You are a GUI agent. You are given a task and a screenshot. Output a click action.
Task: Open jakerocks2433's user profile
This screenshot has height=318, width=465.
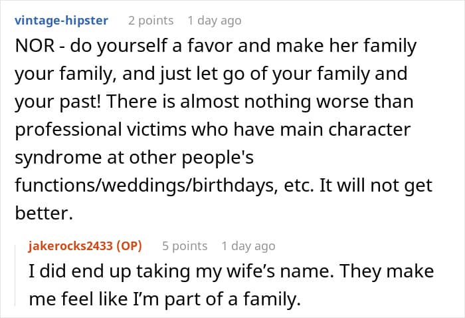point(71,246)
